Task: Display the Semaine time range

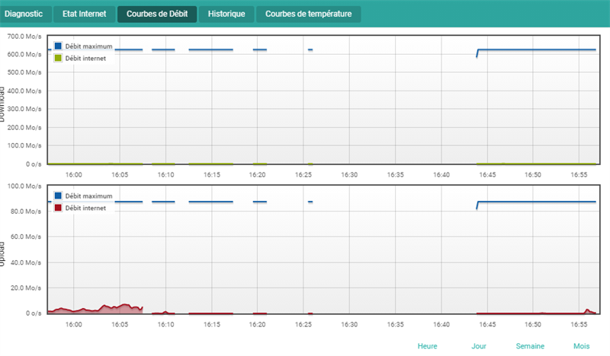Action: coord(530,346)
